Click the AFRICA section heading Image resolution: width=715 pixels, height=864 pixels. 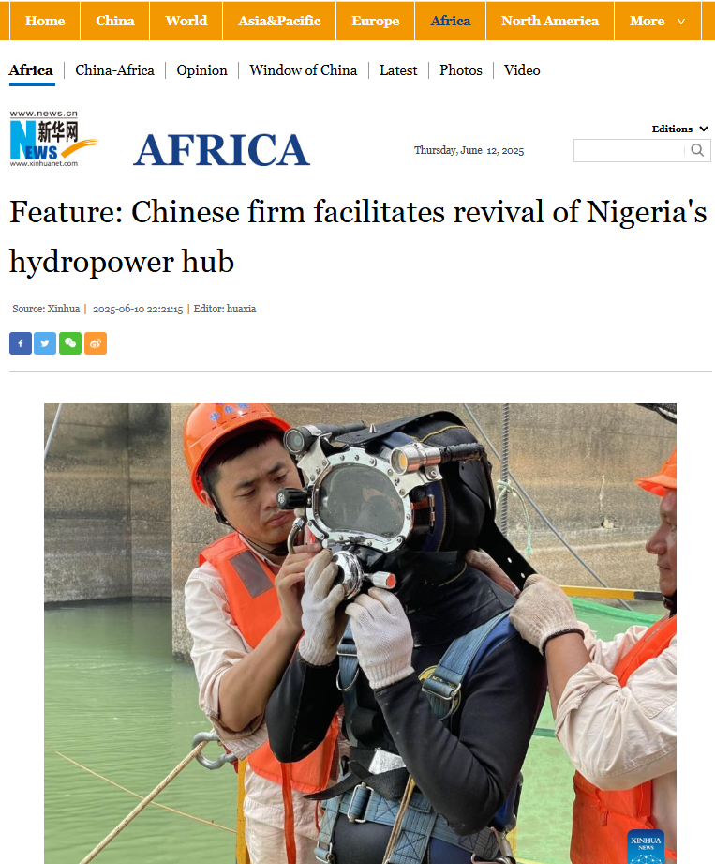(x=221, y=150)
